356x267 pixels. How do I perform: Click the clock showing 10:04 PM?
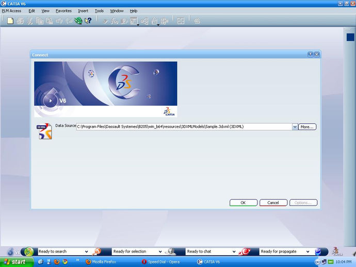point(343,262)
